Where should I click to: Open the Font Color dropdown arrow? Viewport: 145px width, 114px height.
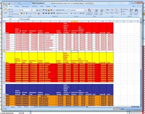pos(40,13)
